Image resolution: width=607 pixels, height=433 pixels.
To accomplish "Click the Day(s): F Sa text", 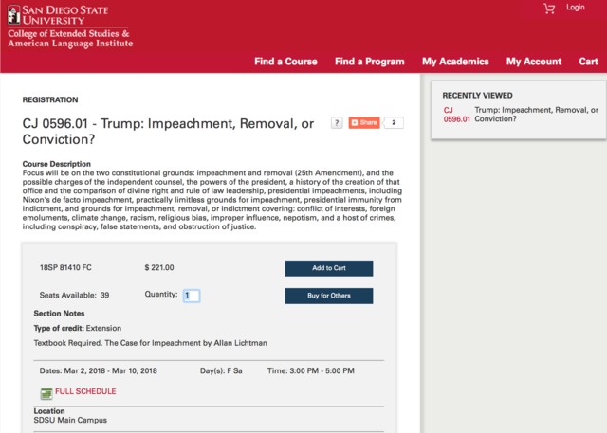I will [221, 370].
